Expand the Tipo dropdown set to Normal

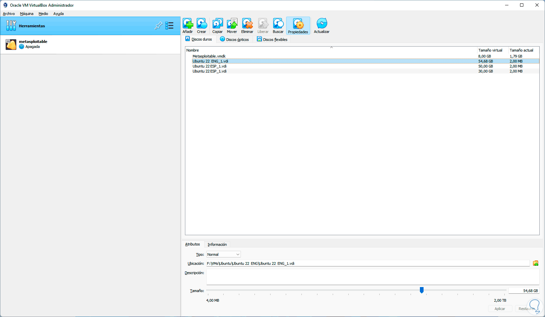(x=223, y=254)
